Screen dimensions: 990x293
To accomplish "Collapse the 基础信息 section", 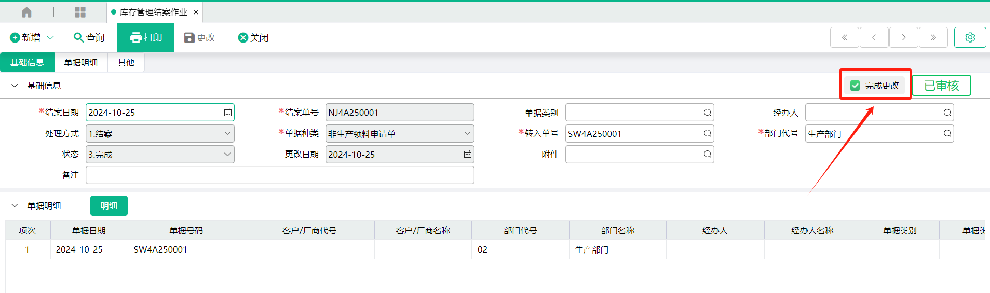I will [x=15, y=86].
